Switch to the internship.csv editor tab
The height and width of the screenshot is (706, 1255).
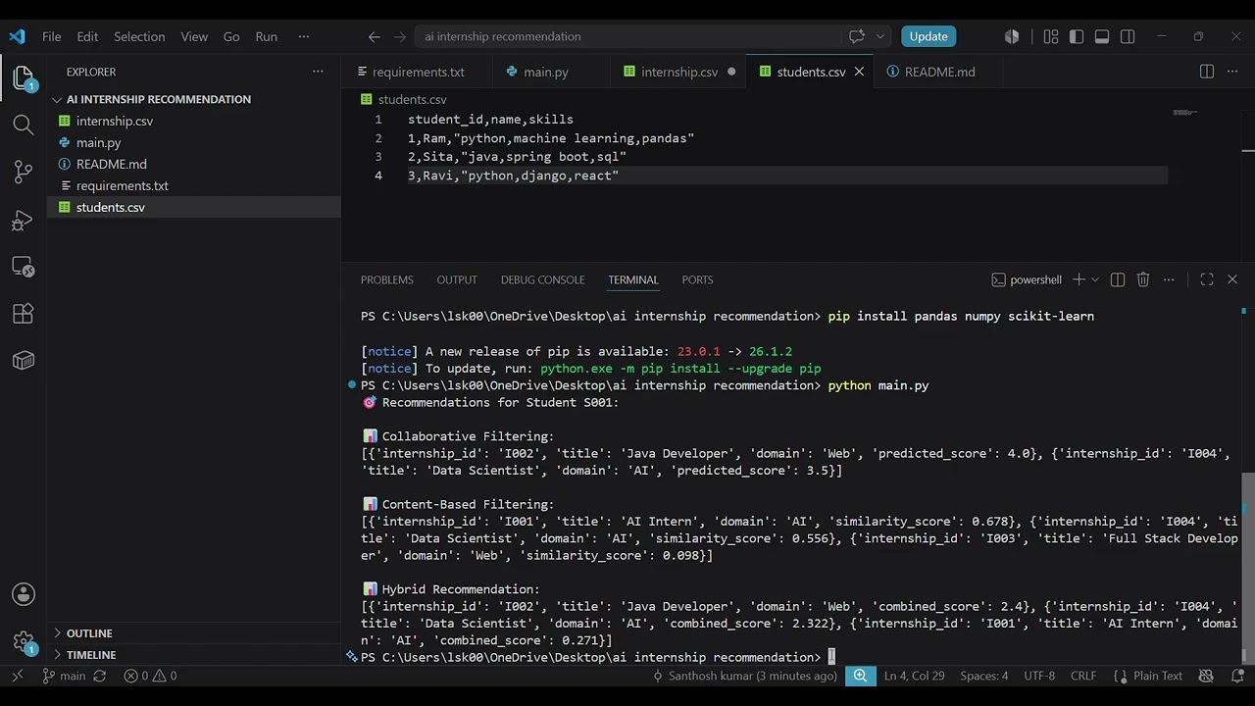pyautogui.click(x=678, y=72)
